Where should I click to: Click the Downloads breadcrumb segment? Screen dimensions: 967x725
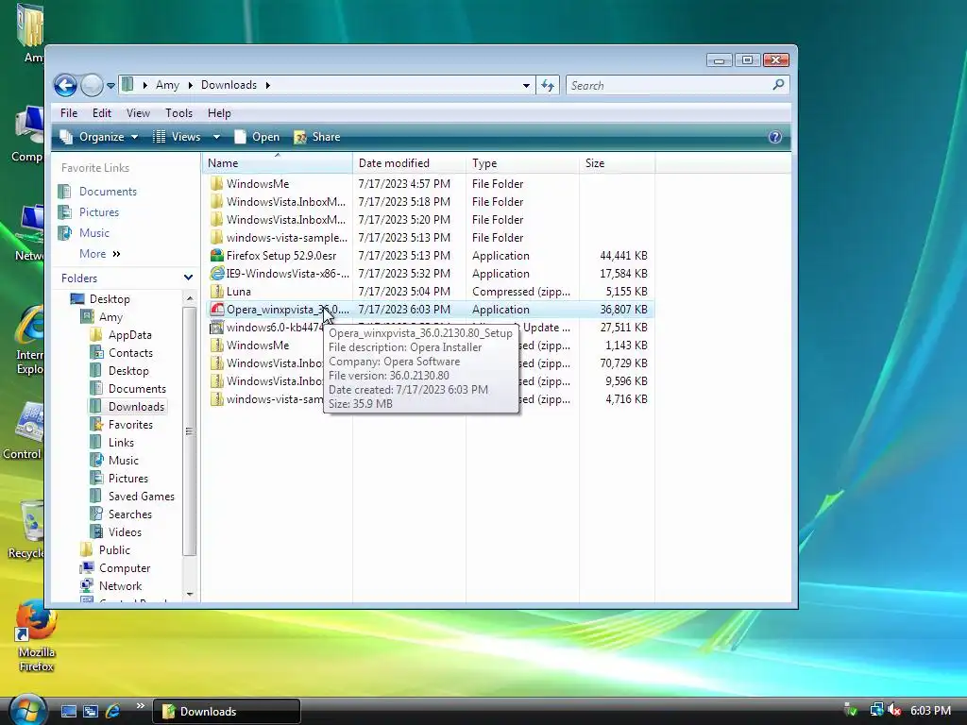point(229,85)
